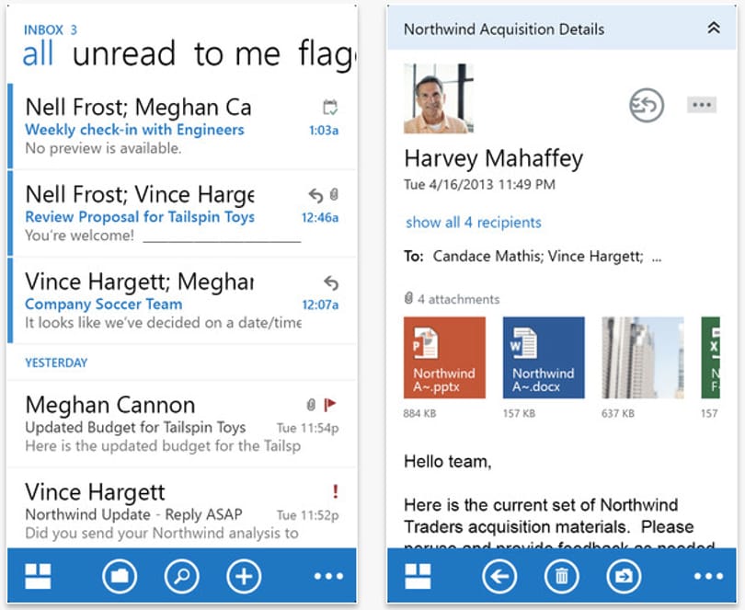The image size is (745, 610).
Task: Open 'Weekly check-in with Engineers' email
Action: click(182, 126)
